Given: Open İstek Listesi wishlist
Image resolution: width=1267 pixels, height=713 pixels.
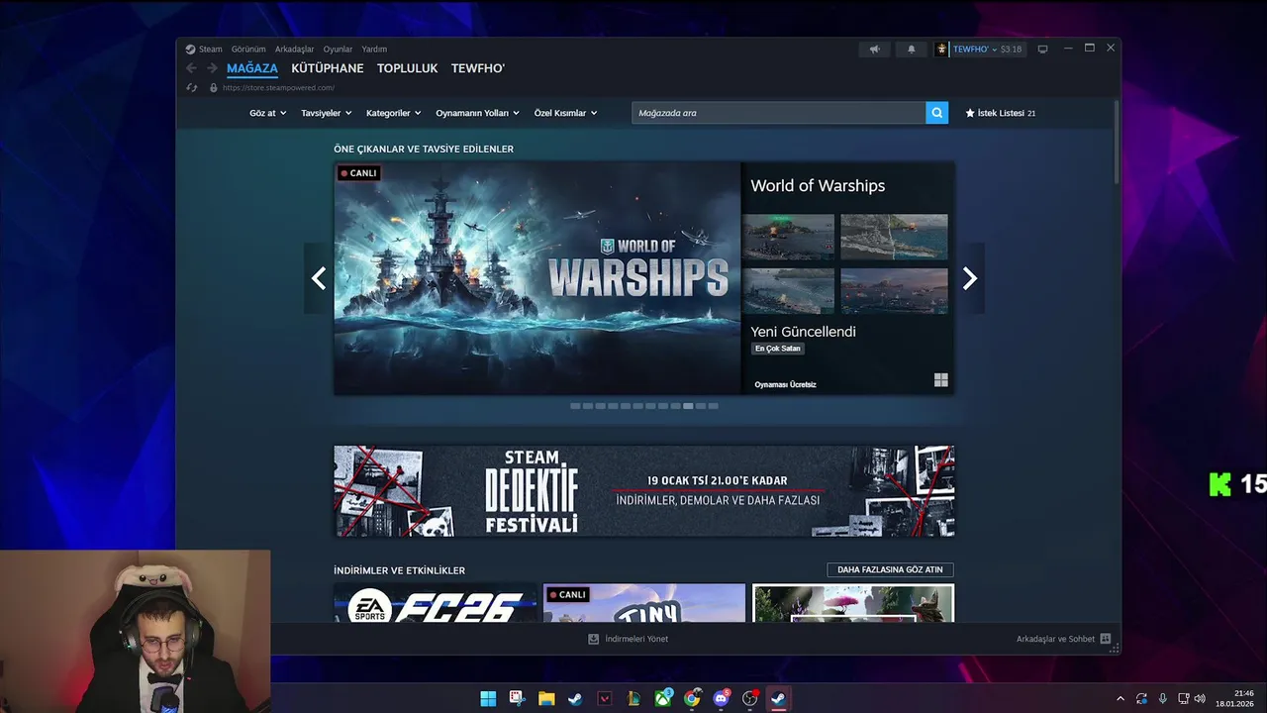Looking at the screenshot, I should pos(1001,113).
